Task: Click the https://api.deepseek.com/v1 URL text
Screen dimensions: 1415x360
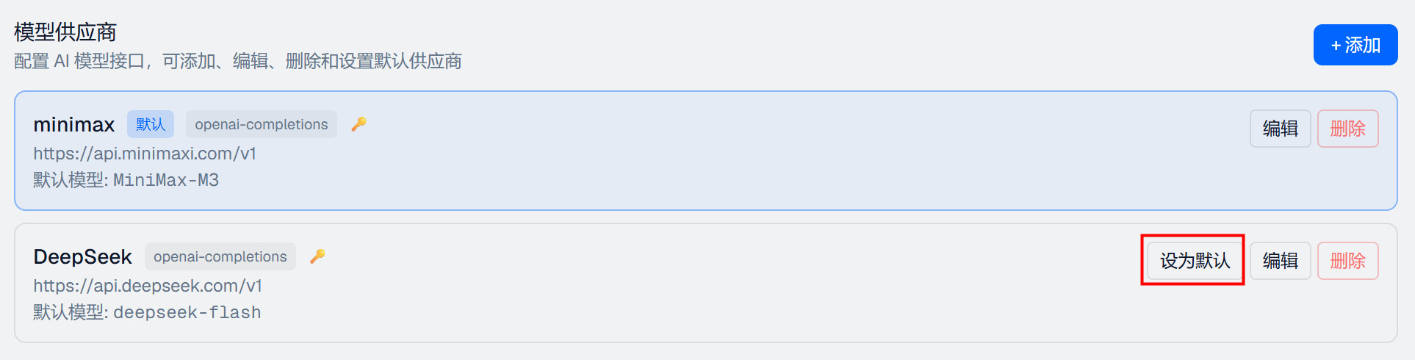Action: click(148, 286)
